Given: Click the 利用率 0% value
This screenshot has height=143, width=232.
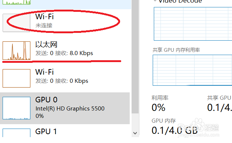Looking at the screenshot, I should point(158,107).
